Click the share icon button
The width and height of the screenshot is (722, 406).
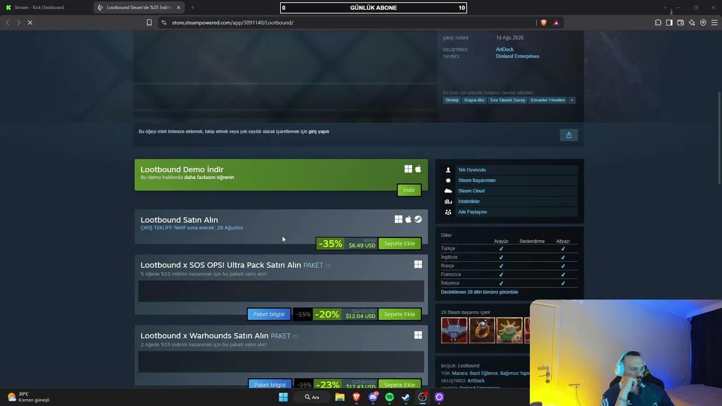click(569, 135)
